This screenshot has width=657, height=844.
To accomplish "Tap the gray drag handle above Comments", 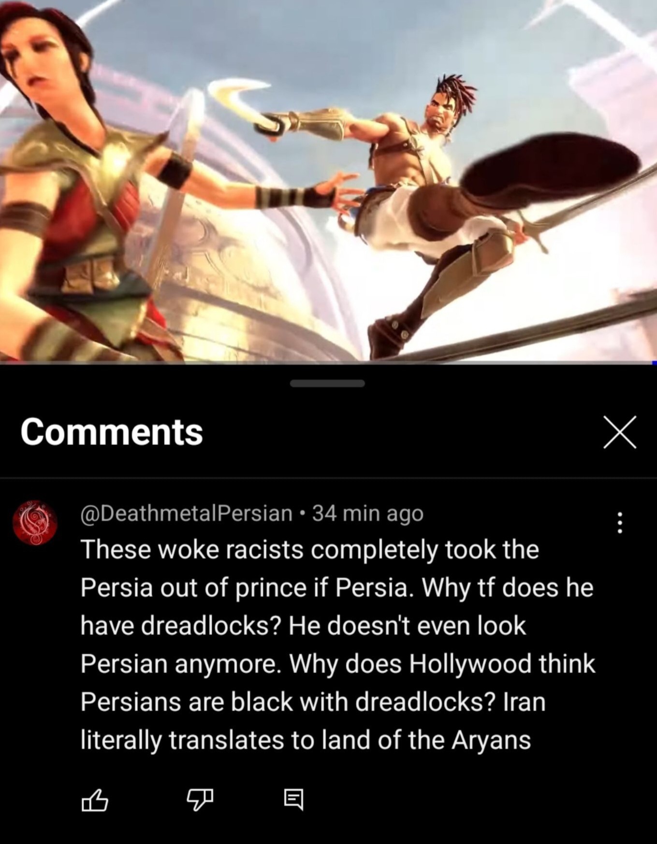I will tap(328, 384).
